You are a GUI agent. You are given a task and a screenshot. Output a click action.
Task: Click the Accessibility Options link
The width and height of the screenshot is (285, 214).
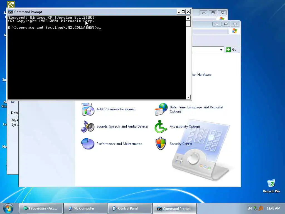[x=185, y=127]
